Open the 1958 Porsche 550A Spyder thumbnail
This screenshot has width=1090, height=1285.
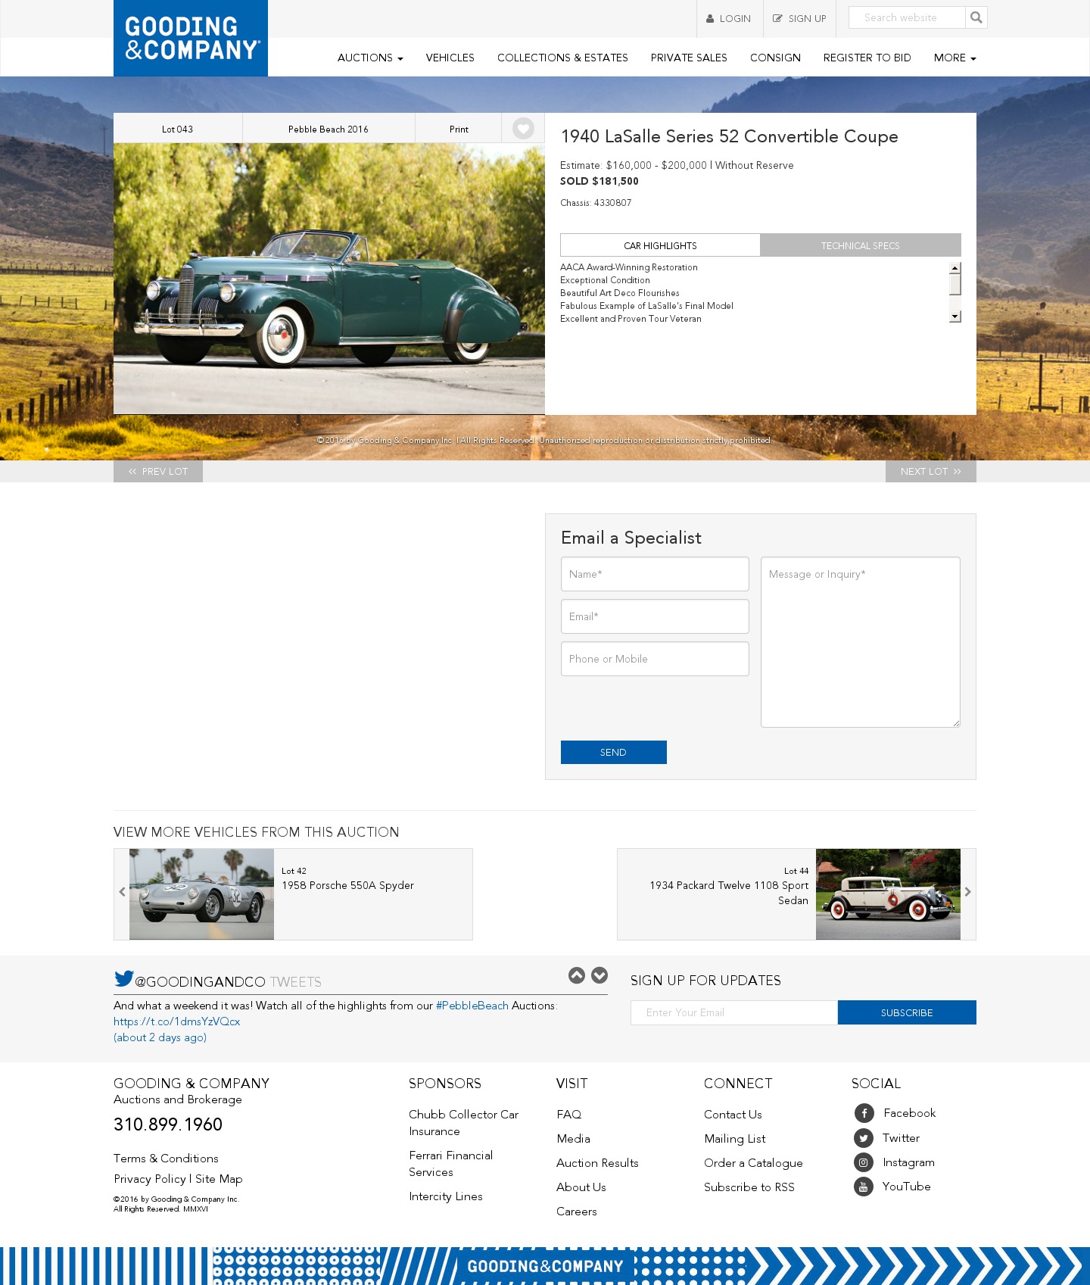[x=201, y=894]
